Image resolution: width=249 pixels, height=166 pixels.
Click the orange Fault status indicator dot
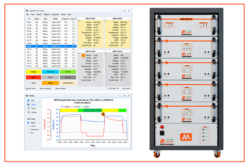[x=83, y=55]
